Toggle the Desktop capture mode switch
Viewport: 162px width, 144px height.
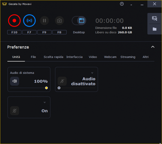pyautogui.click(x=79, y=21)
